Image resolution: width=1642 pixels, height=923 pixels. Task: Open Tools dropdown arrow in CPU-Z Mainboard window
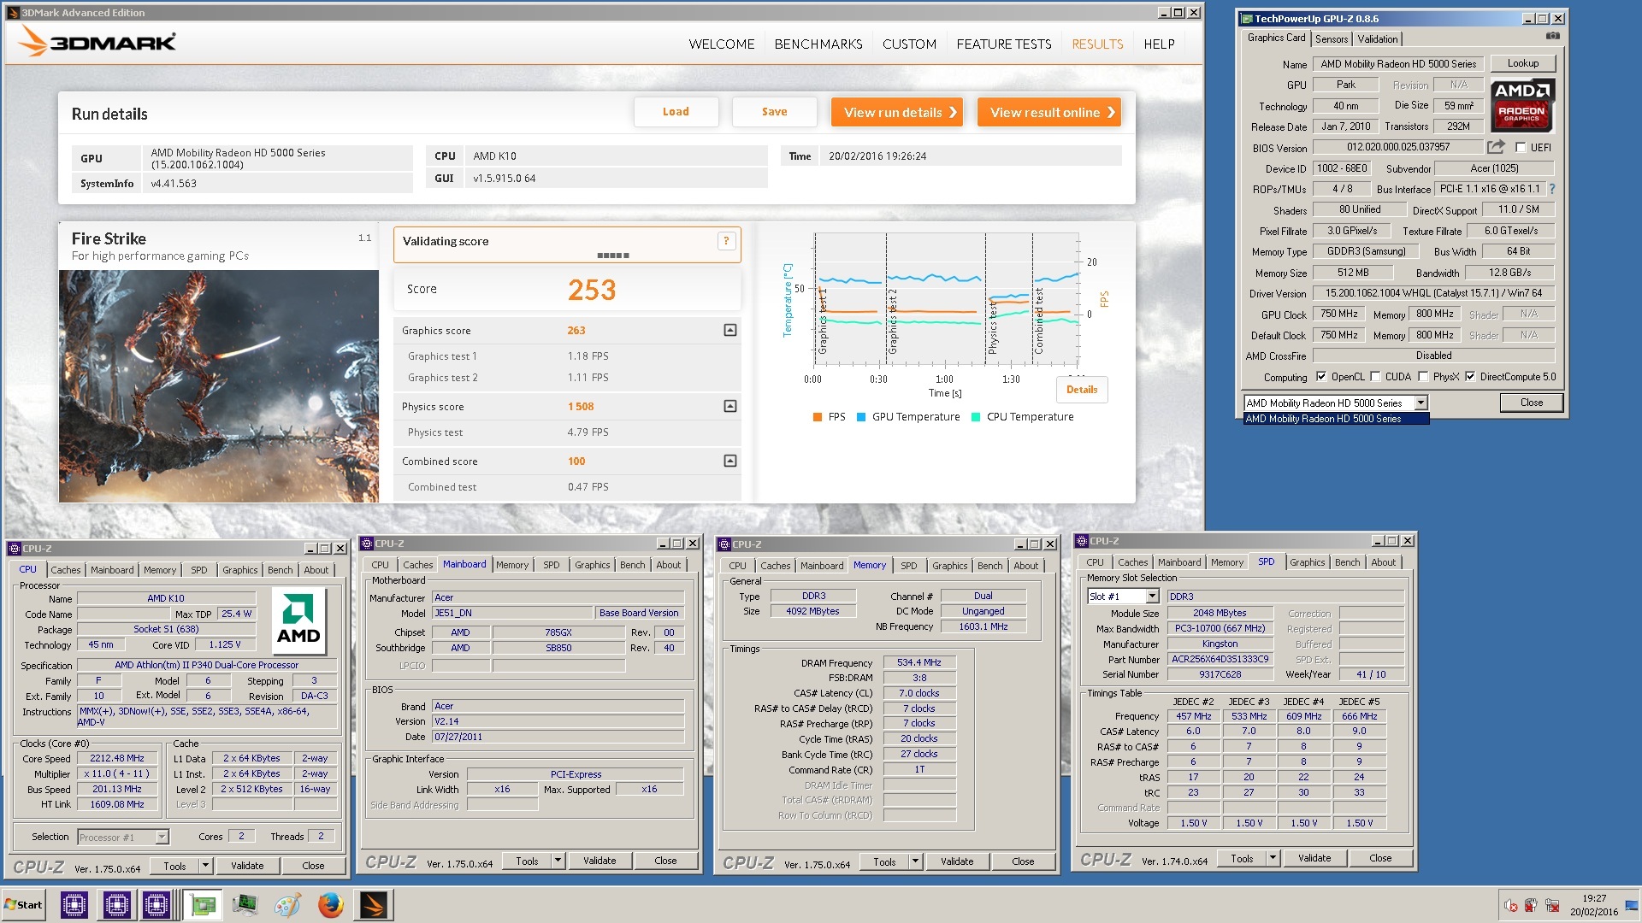[x=558, y=861]
